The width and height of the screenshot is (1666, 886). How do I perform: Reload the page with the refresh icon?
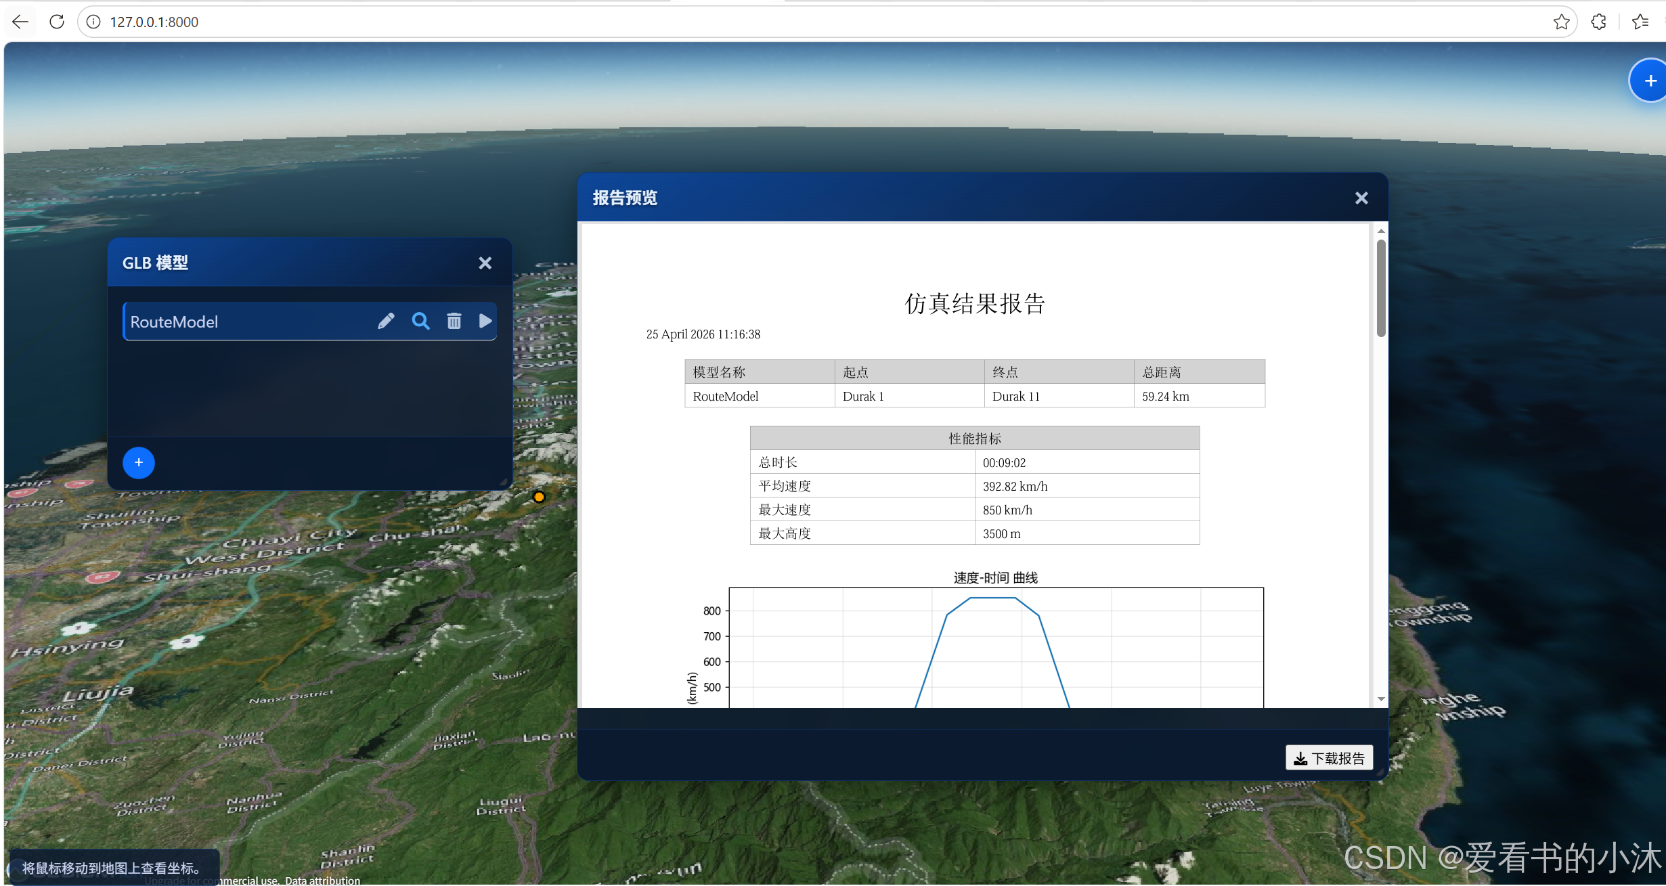(57, 22)
